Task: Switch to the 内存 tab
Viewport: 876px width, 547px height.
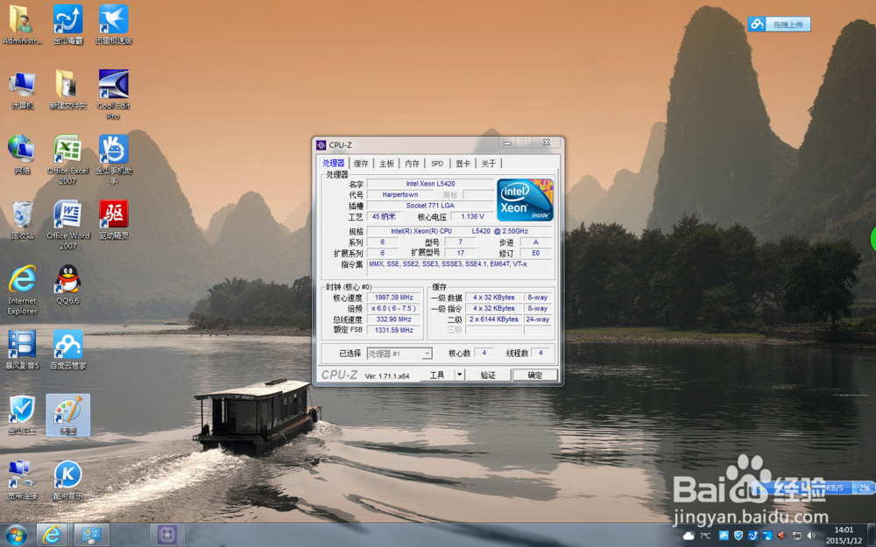Action: 412,164
